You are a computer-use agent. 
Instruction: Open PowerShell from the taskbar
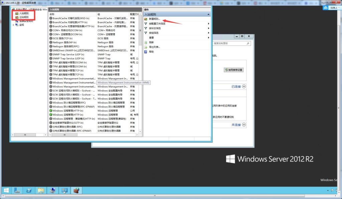(29, 191)
